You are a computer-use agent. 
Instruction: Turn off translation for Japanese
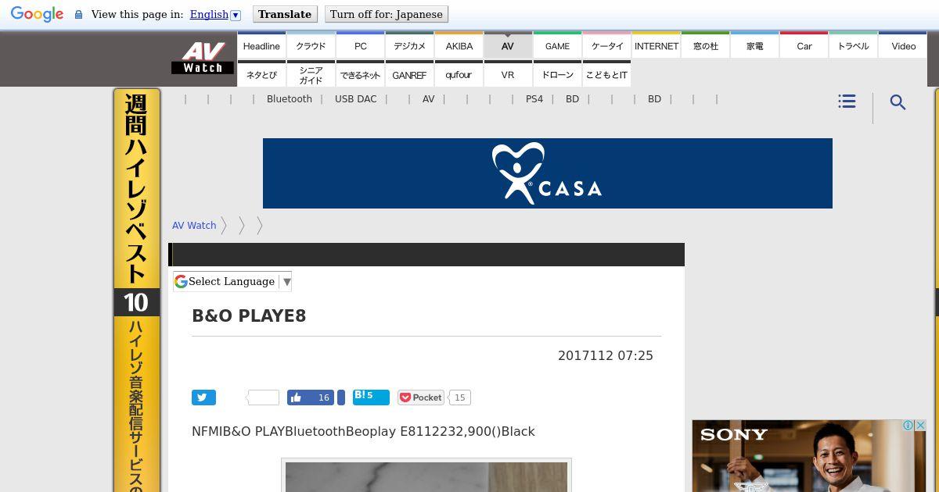[x=387, y=14]
